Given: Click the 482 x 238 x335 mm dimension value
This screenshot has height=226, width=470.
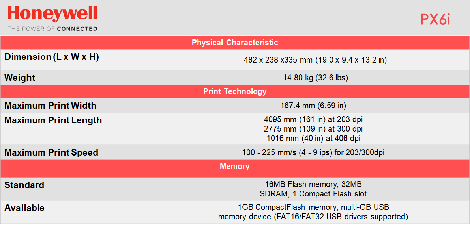Looking at the screenshot, I should click(315, 60).
